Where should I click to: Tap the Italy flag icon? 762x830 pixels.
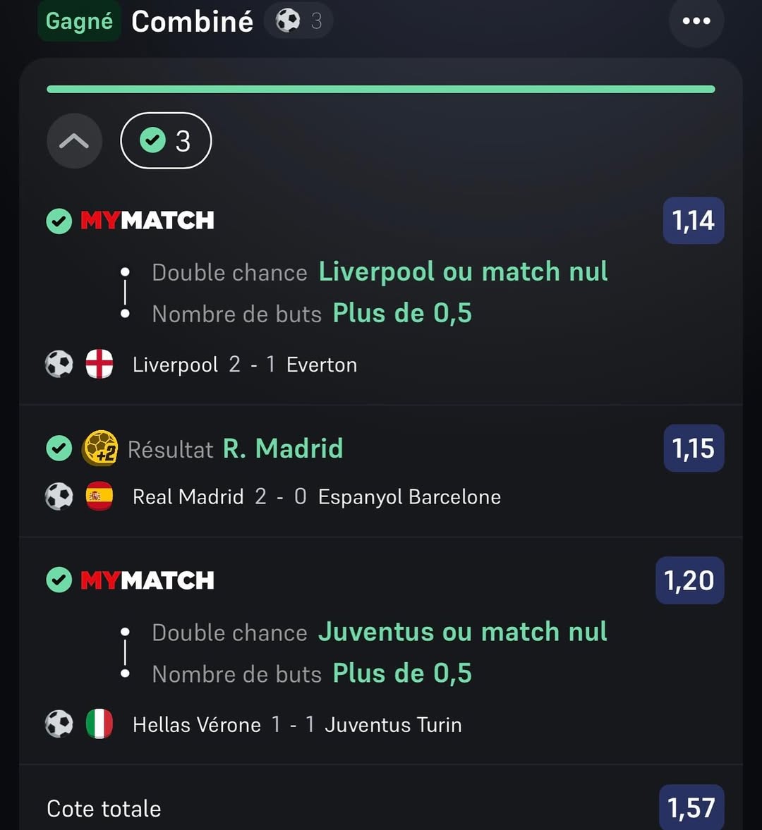(99, 724)
